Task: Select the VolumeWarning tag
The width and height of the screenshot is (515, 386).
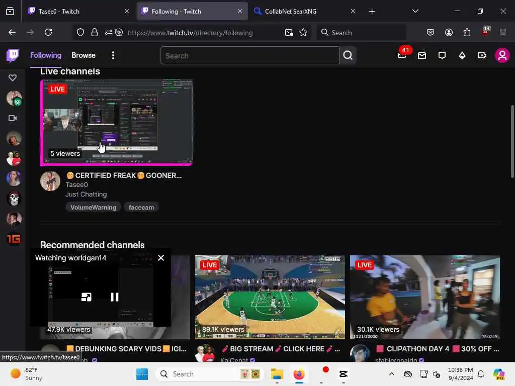Action: (93, 208)
